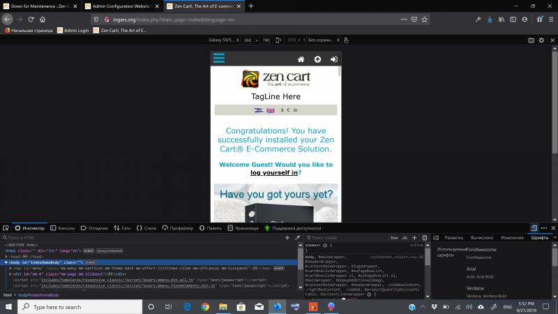The height and width of the screenshot is (314, 558).
Task: Toggle the .cls class panel
Action: (x=405, y=237)
